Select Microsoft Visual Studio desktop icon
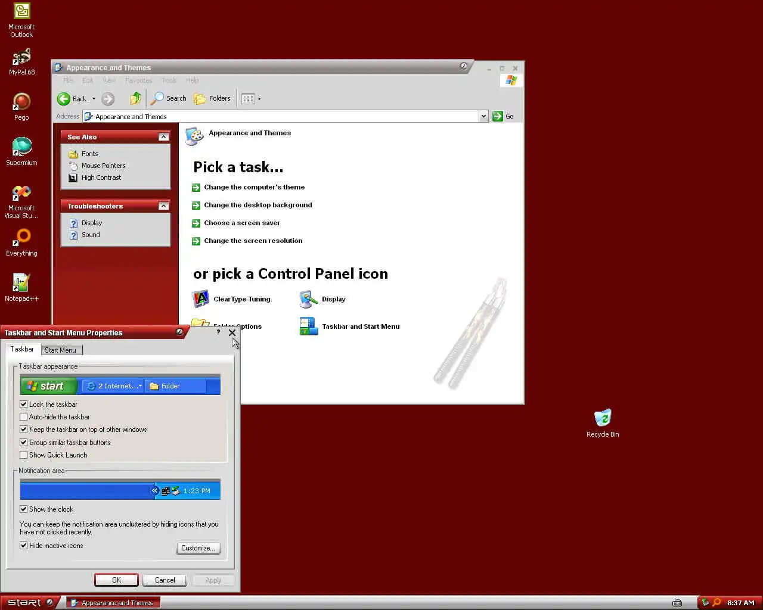The height and width of the screenshot is (610, 763). point(21,201)
